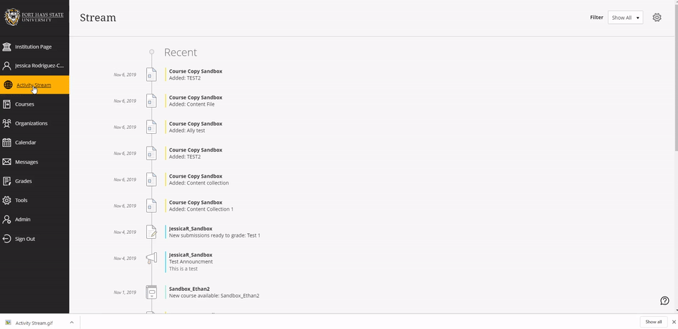Click the graded submission pencil document icon
The height and width of the screenshot is (329, 678).
coord(151,232)
